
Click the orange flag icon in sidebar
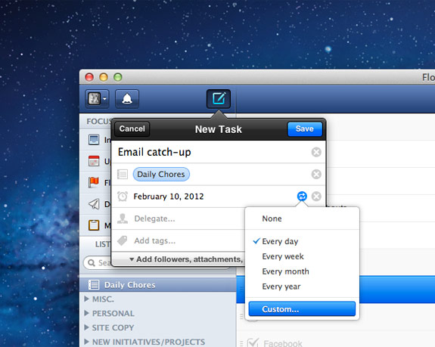[x=94, y=182]
